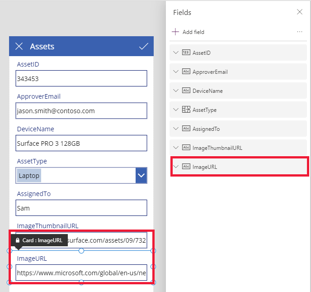311x292 pixels.
Task: Cancel the Assets form with X icon
Action: tap(19, 46)
